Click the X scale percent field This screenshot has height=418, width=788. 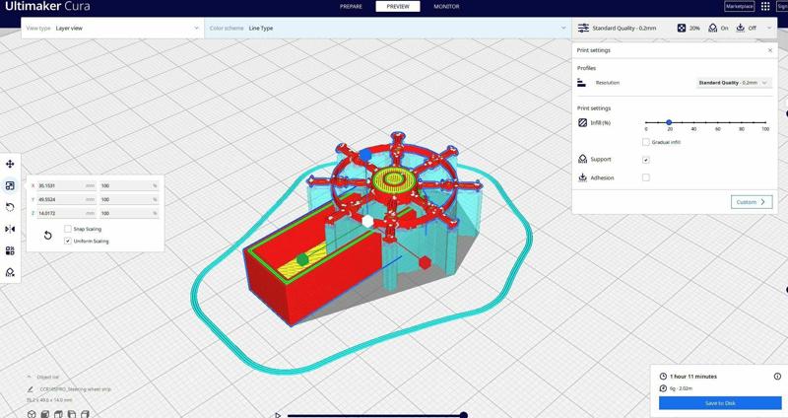[129, 185]
